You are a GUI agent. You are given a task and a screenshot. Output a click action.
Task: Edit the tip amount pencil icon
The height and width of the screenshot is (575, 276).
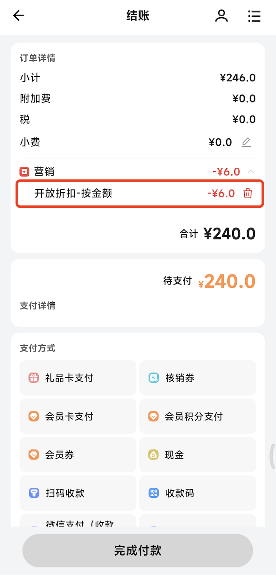click(246, 142)
